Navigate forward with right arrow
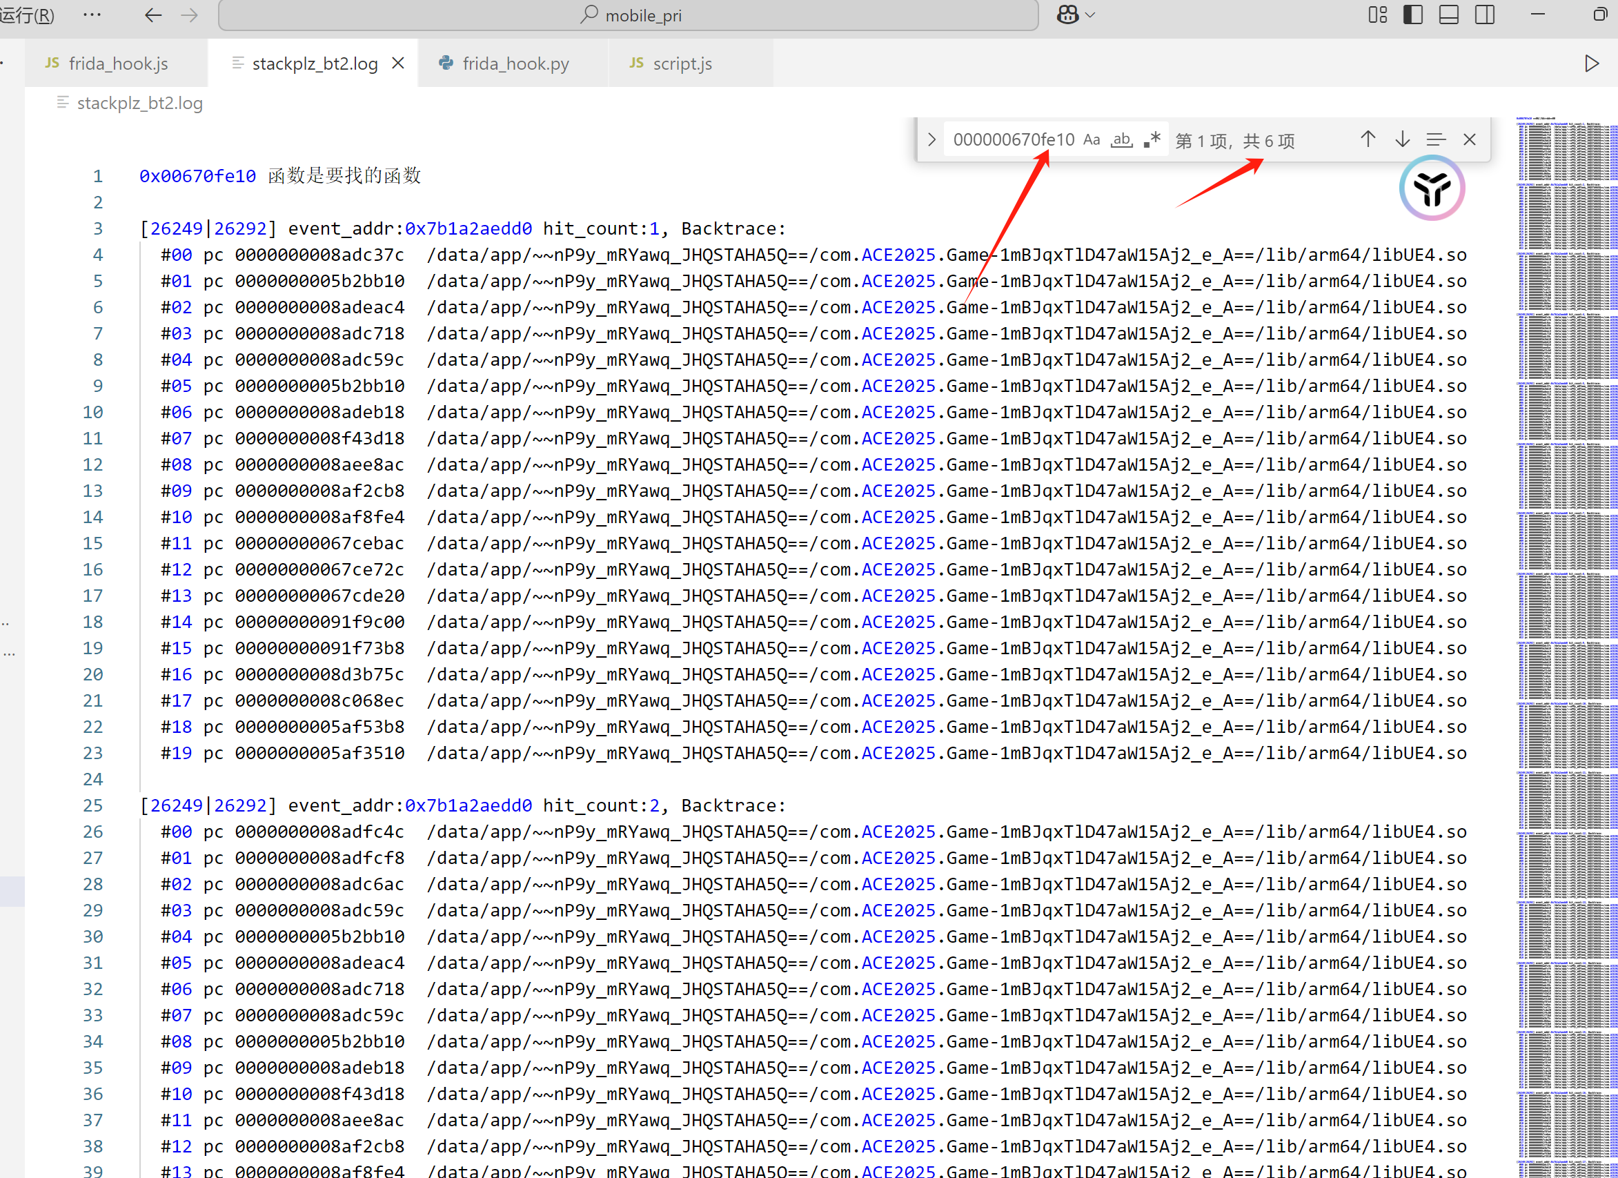 [x=189, y=15]
